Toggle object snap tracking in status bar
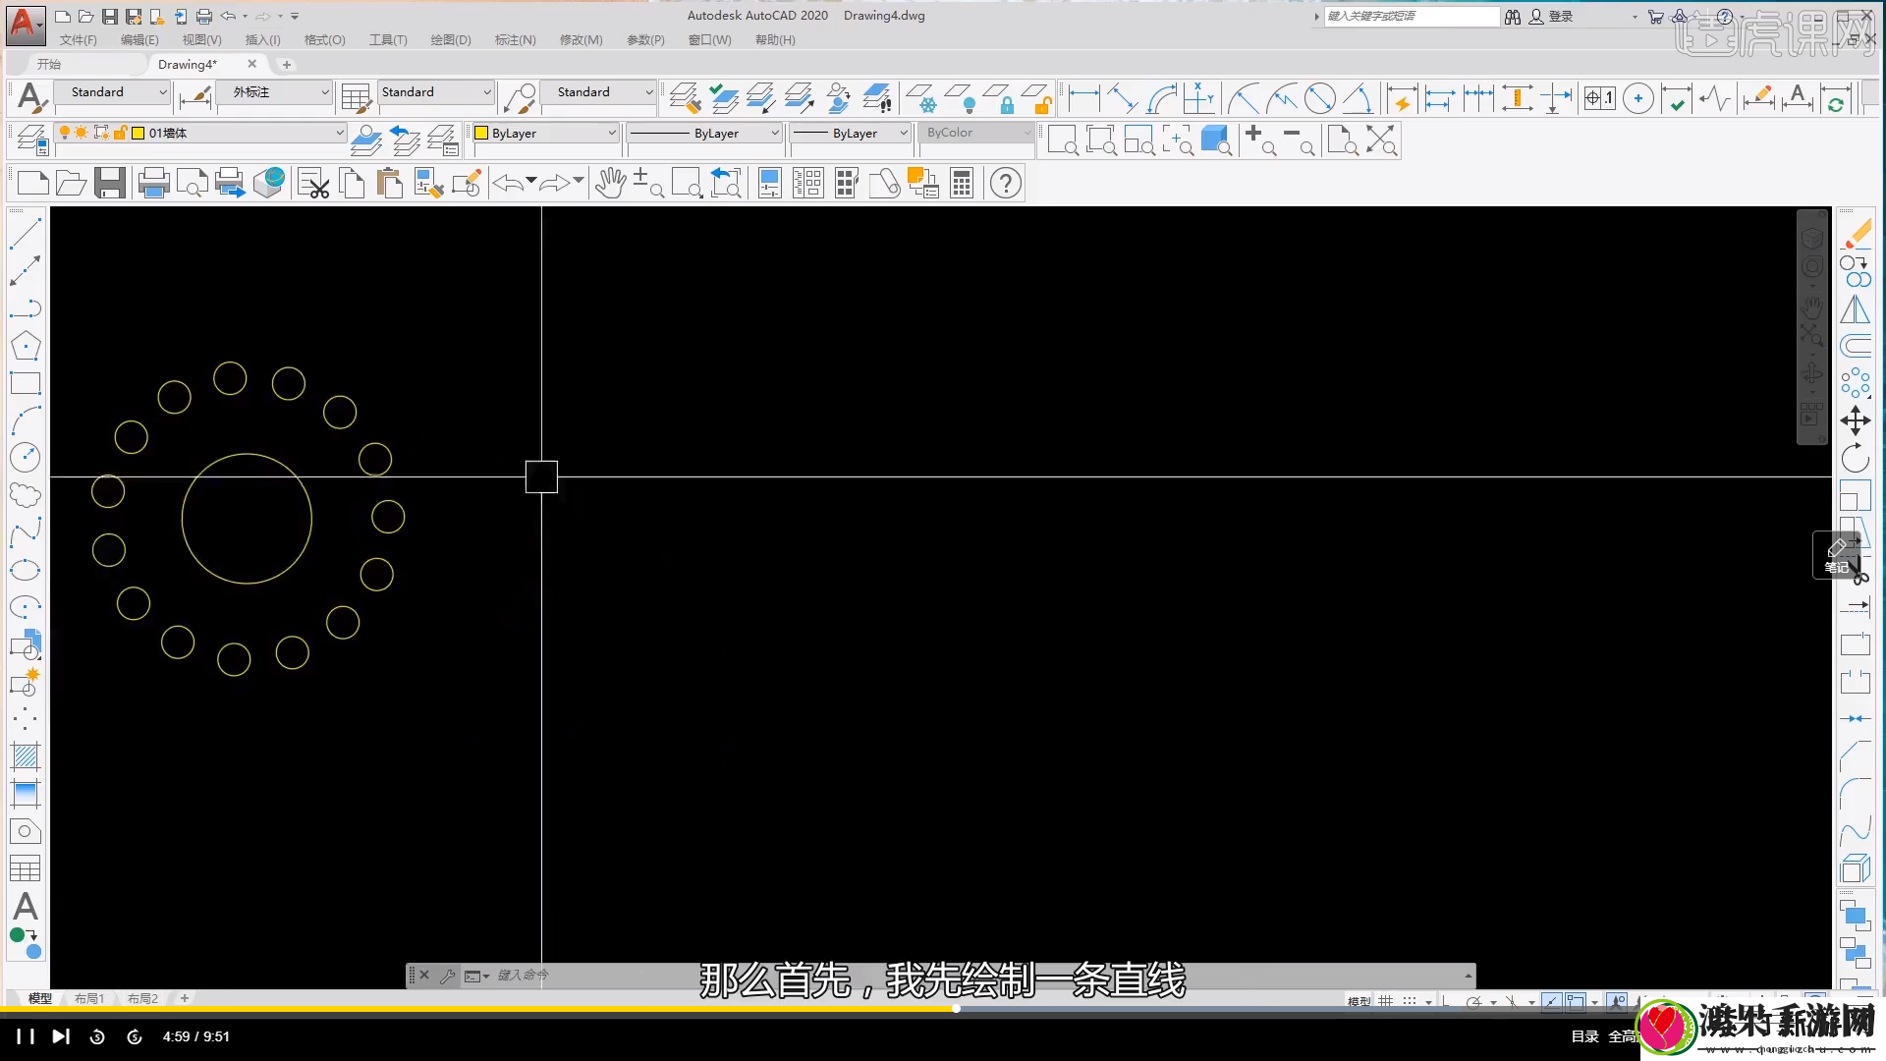 tap(1551, 1001)
